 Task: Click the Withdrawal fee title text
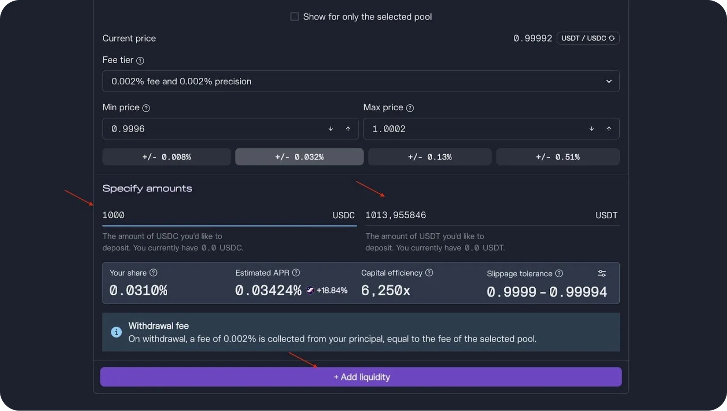point(159,326)
